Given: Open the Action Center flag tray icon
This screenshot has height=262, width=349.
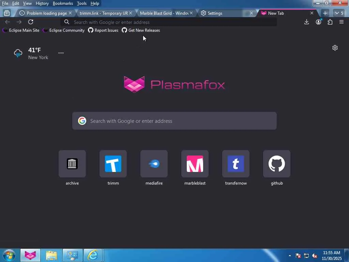Looking at the screenshot, I should click(298, 256).
